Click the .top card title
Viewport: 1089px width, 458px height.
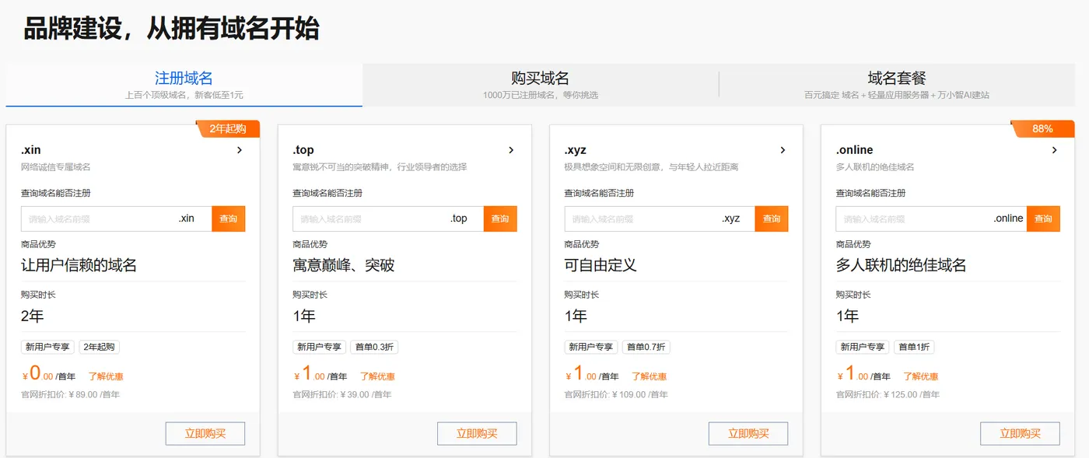303,150
